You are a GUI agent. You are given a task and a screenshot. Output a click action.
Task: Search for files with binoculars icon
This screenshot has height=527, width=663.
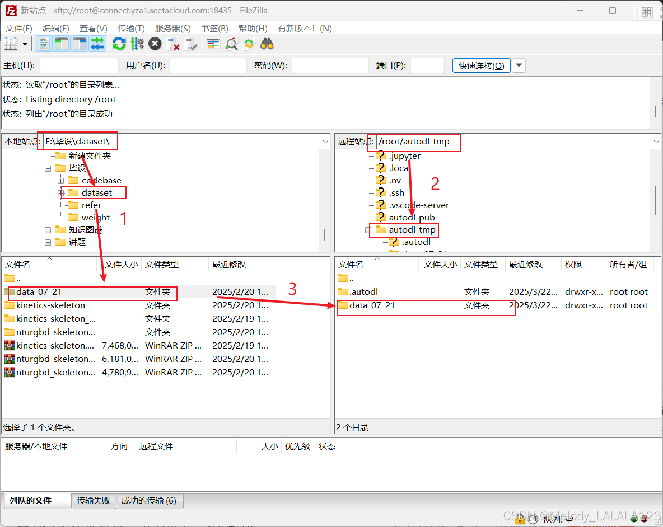coord(267,44)
